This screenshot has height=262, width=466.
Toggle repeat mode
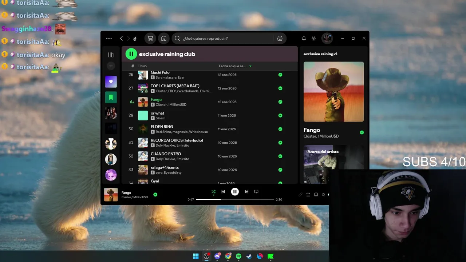256,192
